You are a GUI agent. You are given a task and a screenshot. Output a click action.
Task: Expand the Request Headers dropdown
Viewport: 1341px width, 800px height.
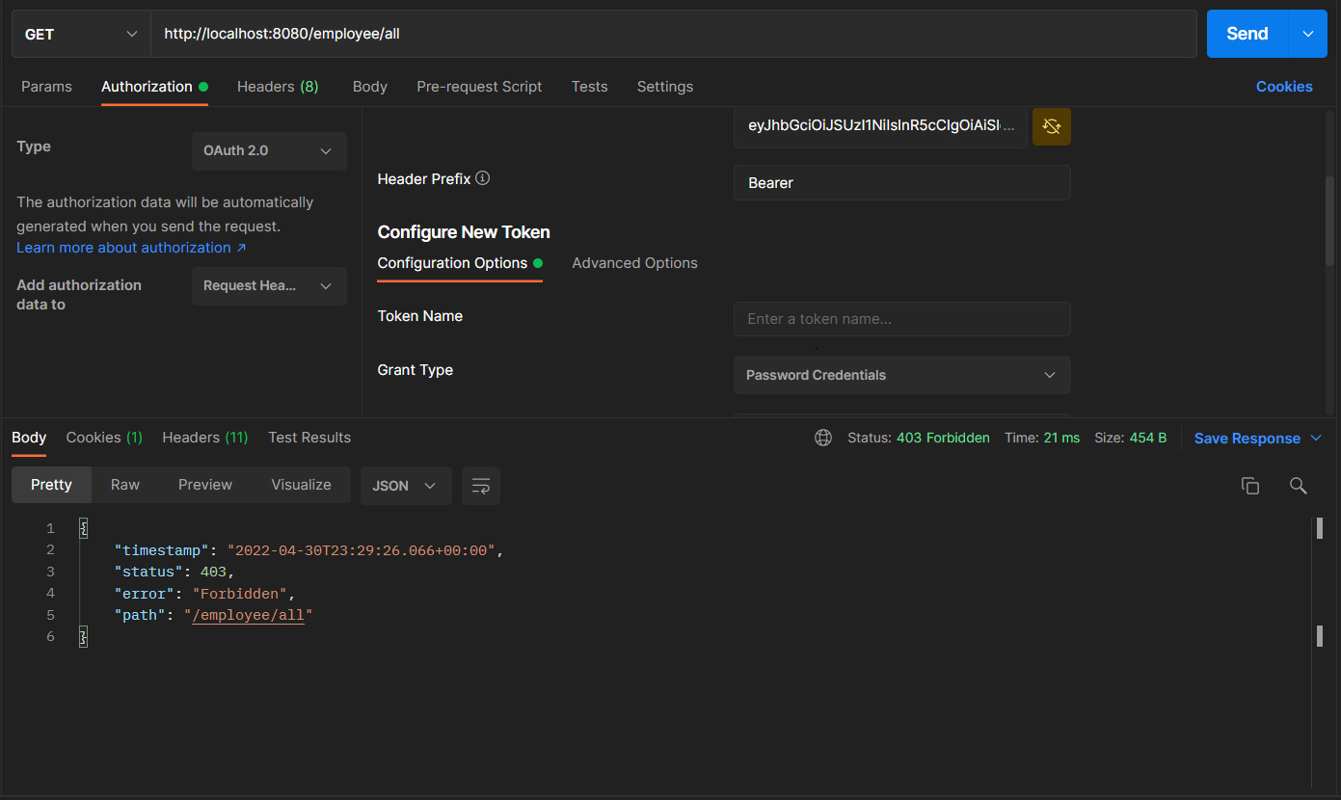point(269,286)
